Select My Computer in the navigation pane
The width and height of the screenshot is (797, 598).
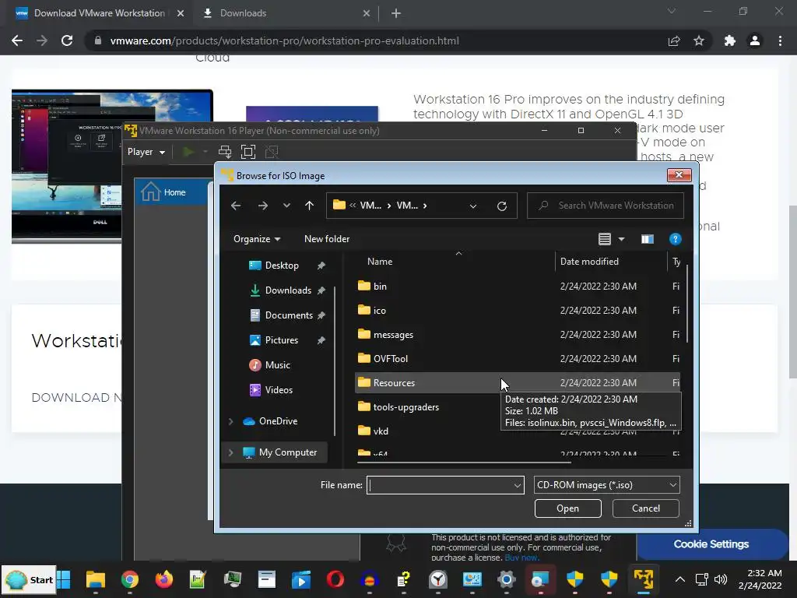click(x=288, y=452)
